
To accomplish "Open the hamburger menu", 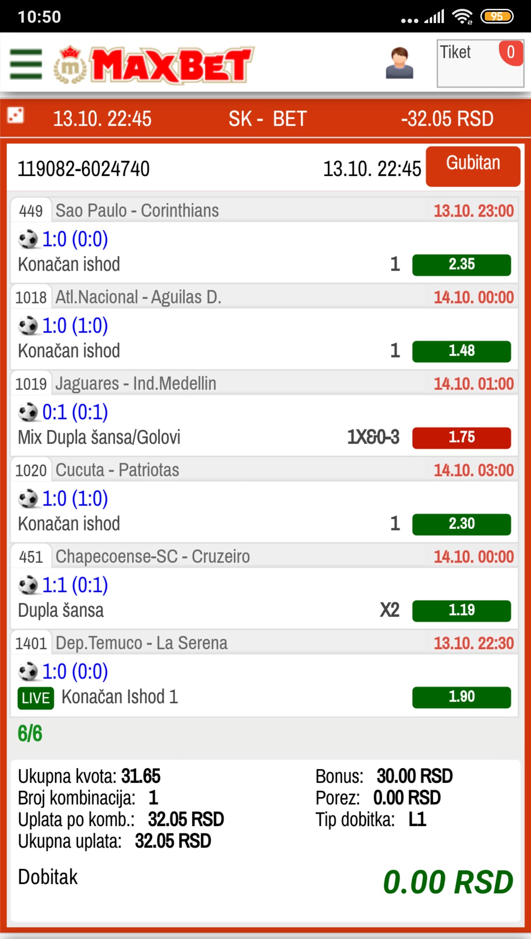I will coord(26,64).
